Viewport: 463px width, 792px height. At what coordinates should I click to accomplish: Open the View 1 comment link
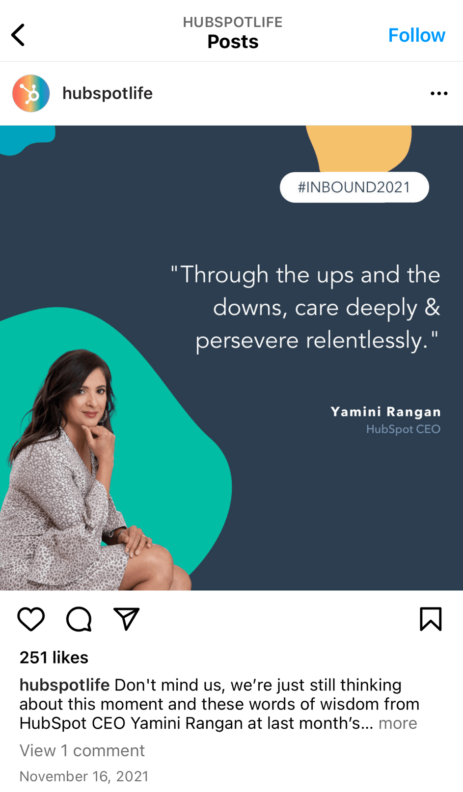click(82, 750)
